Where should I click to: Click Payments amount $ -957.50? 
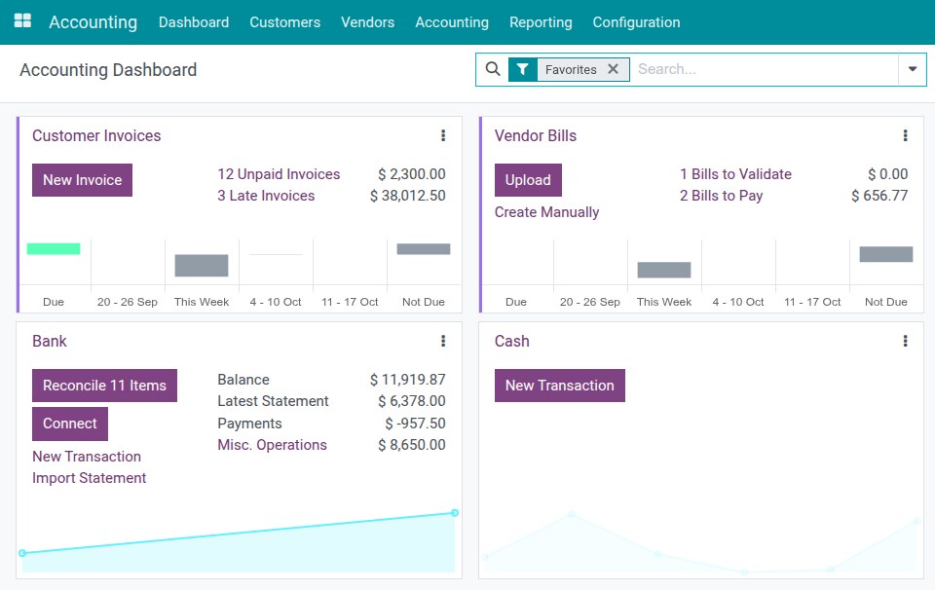click(416, 424)
